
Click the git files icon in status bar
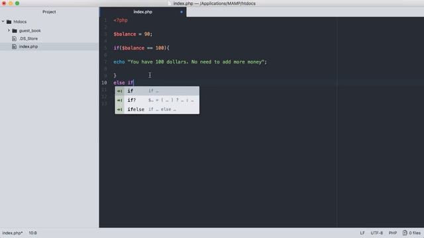point(405,233)
